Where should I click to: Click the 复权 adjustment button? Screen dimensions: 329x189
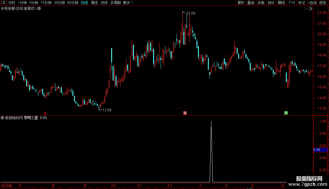click(x=241, y=3)
